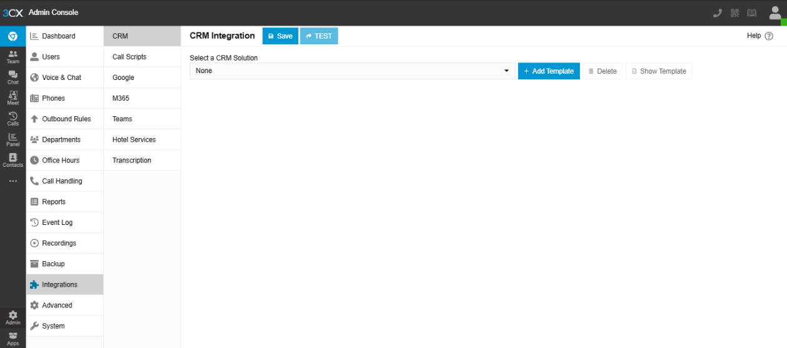Open Outbound Rules in the menu

click(66, 119)
